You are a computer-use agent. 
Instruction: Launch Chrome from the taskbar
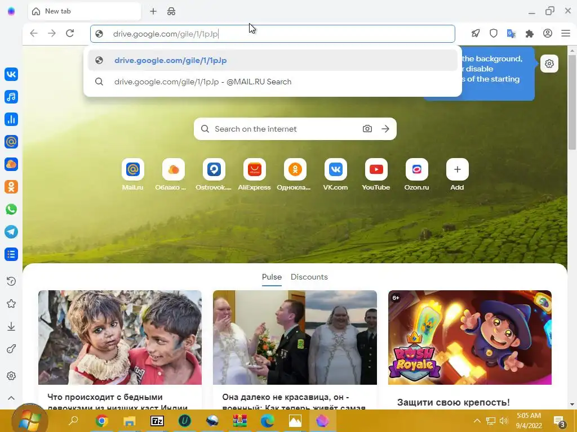coord(101,421)
